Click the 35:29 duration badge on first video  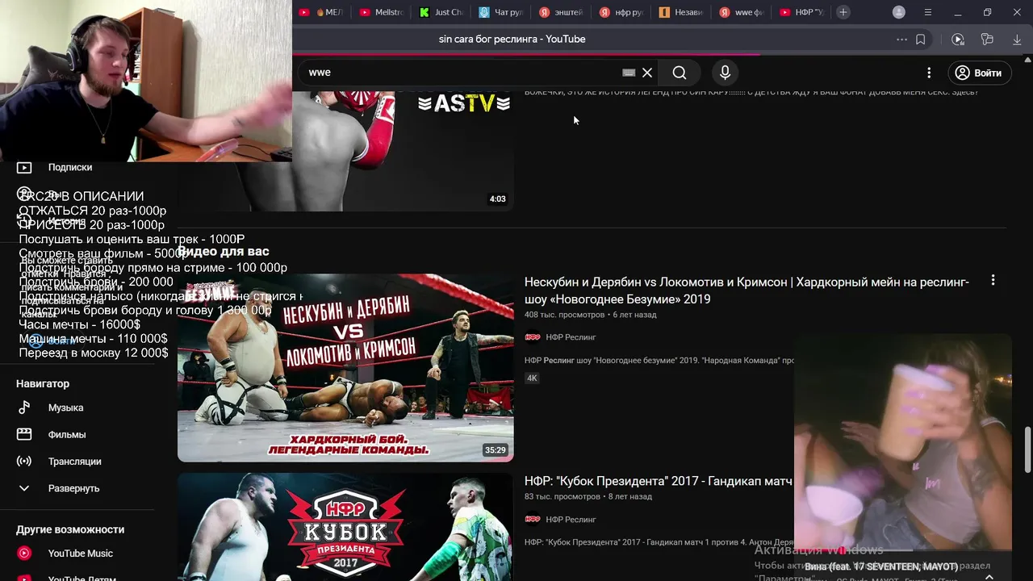496,450
